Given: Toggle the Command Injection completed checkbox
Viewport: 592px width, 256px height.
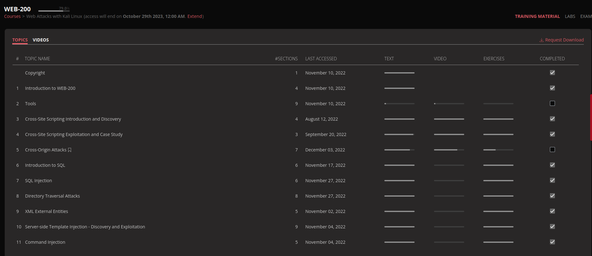Looking at the screenshot, I should (x=552, y=242).
